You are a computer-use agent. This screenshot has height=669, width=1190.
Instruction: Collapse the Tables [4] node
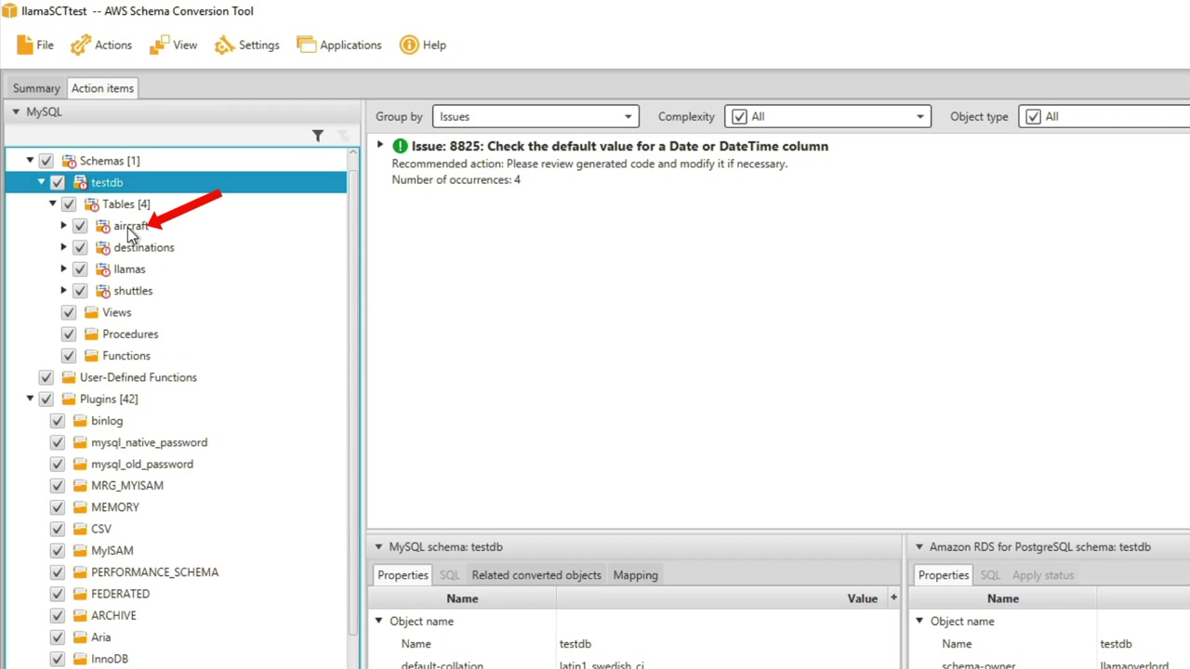[x=53, y=204]
